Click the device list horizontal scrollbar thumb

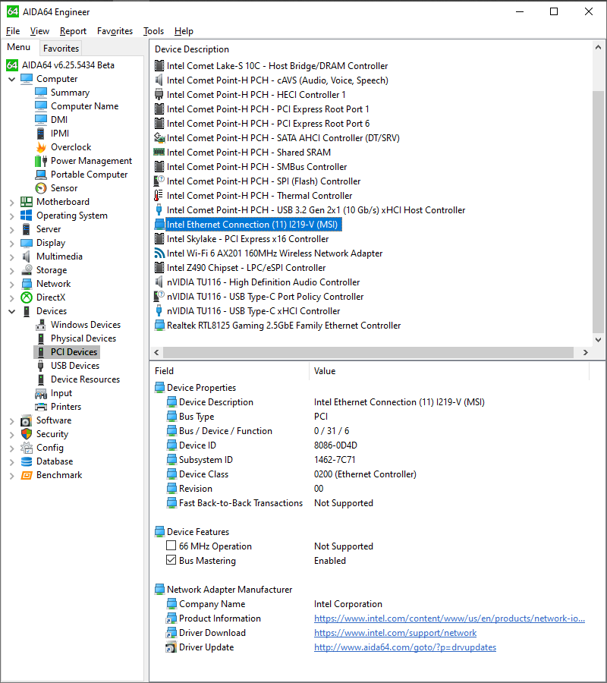[x=369, y=352]
